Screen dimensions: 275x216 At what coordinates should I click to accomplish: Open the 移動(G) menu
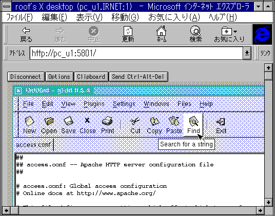point(125,17)
